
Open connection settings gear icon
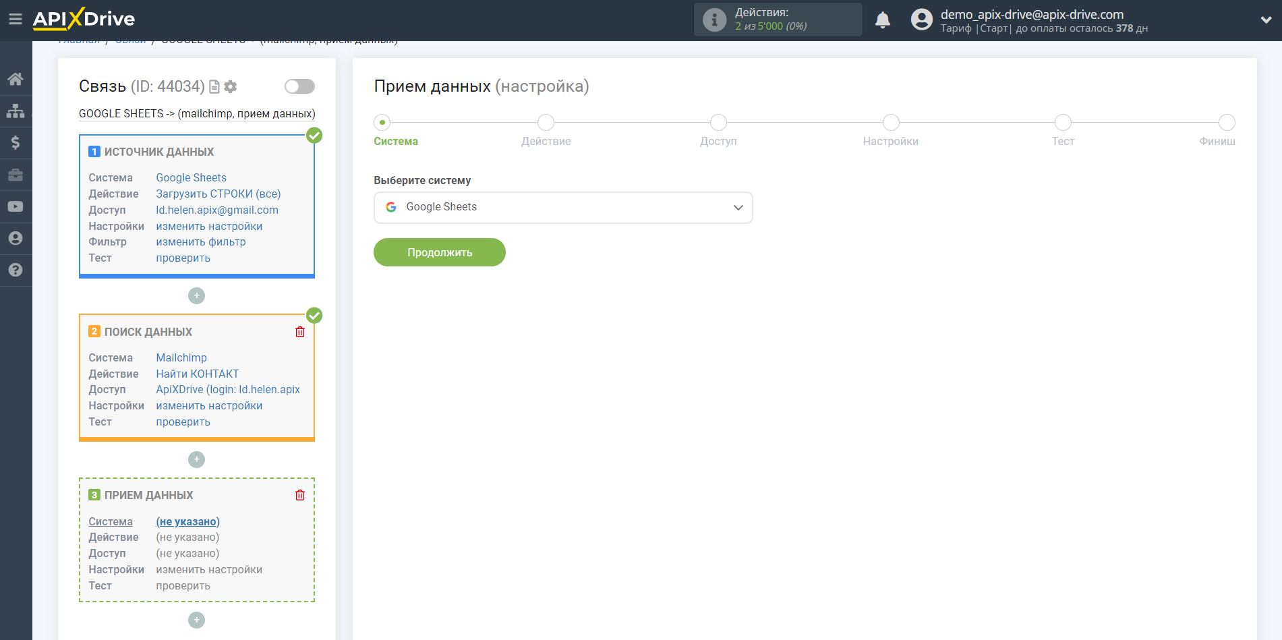pos(231,86)
